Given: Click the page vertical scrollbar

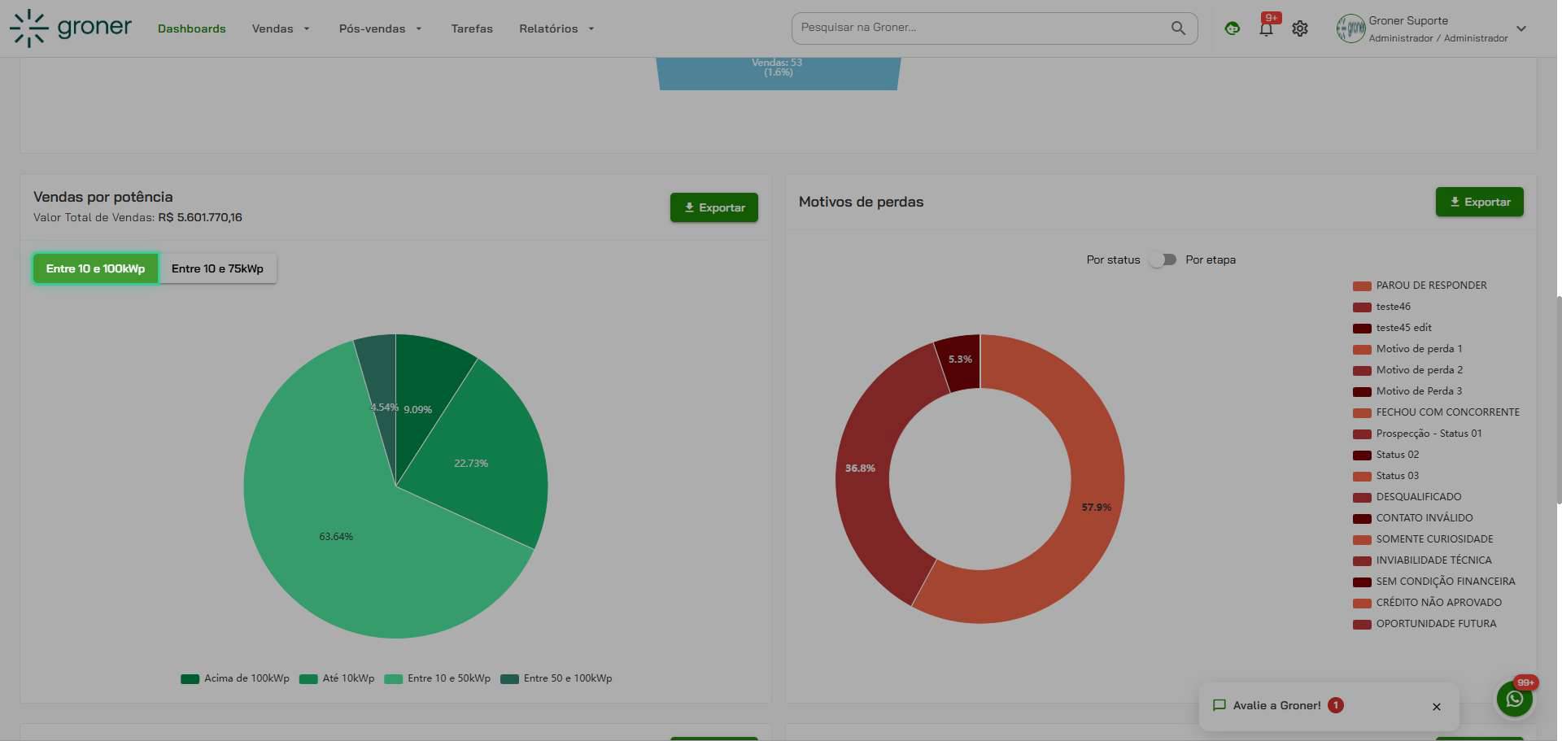Looking at the screenshot, I should coord(1559,401).
